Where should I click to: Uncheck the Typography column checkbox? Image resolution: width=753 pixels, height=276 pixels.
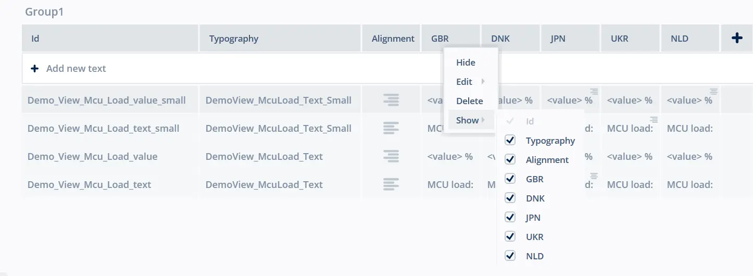click(510, 141)
